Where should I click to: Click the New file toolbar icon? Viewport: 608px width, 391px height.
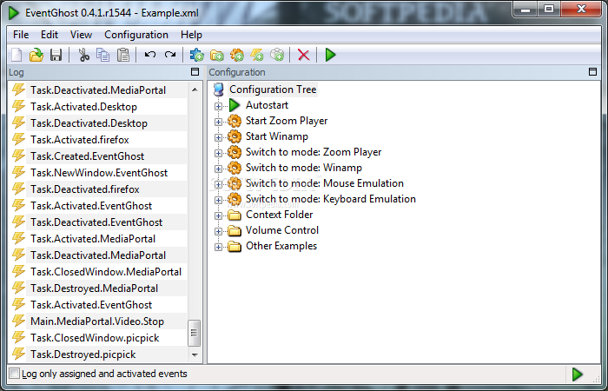(17, 55)
